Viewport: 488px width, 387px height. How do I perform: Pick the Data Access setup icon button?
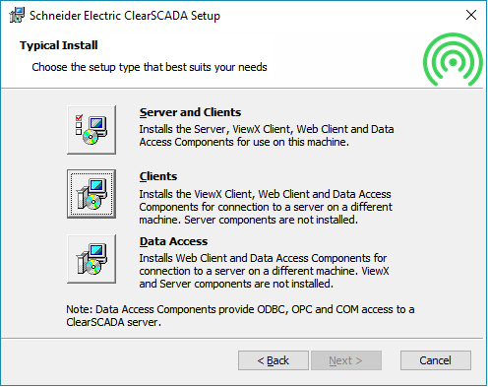[x=91, y=259]
